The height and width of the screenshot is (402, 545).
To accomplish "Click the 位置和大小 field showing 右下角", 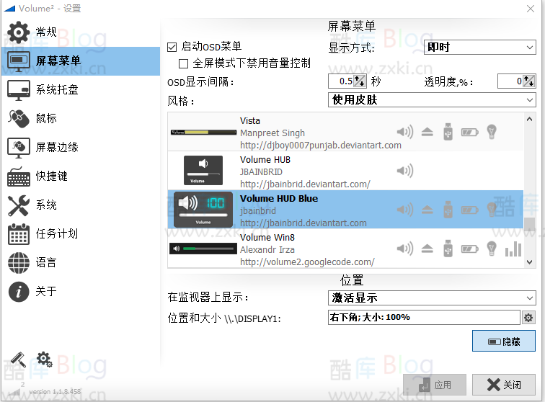I will click(424, 317).
